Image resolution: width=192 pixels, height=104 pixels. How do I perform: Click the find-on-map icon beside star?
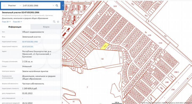click(54, 22)
